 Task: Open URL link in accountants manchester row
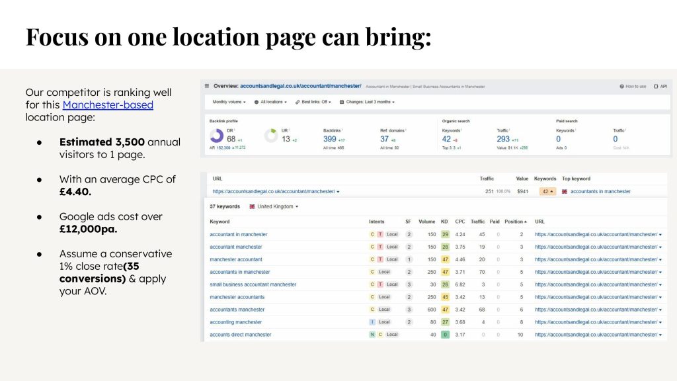(x=596, y=310)
